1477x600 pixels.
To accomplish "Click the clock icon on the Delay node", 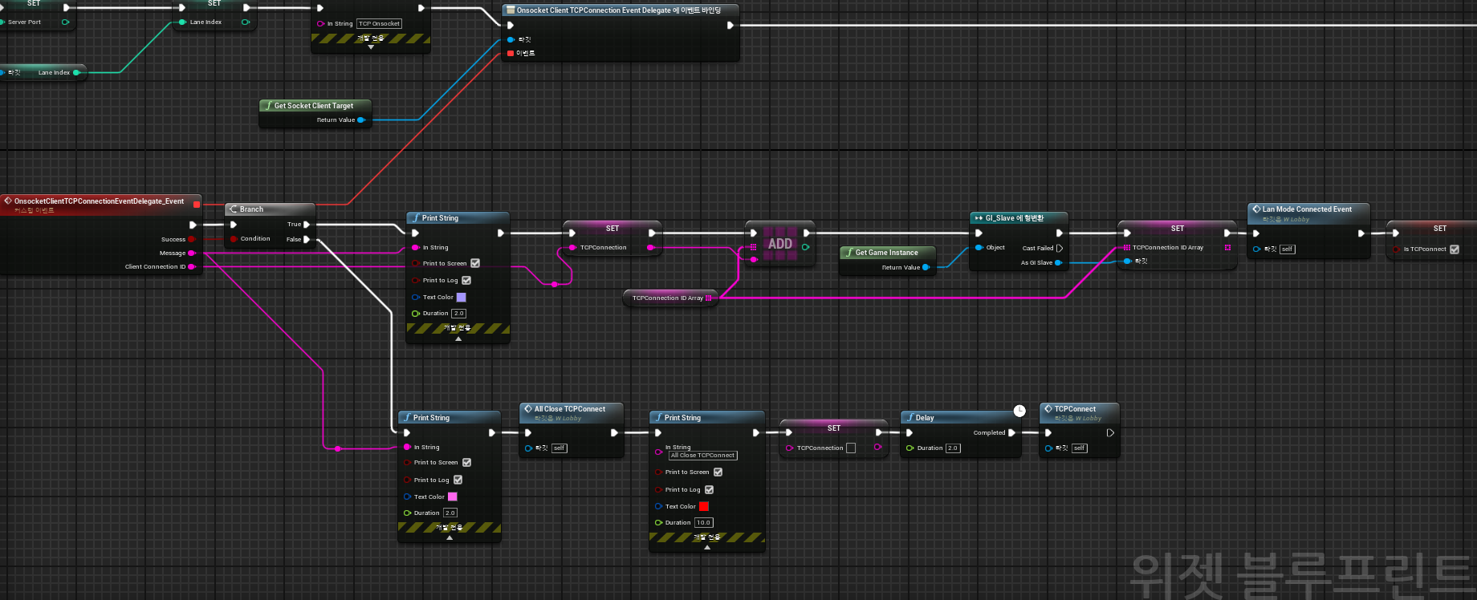I will [x=1019, y=411].
